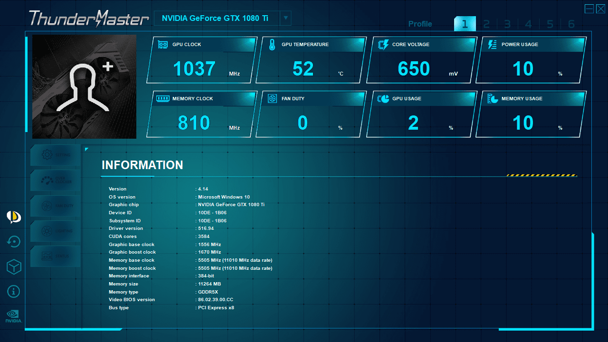
Task: Click the Fan Duty reading 0
Action: (x=303, y=123)
